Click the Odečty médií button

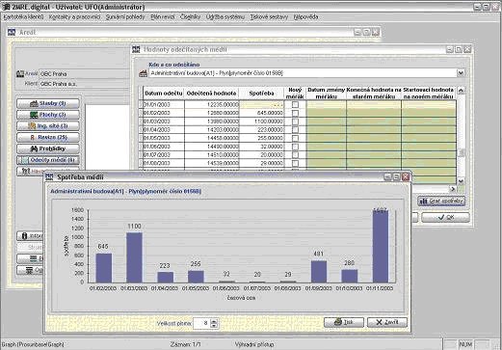[48, 160]
